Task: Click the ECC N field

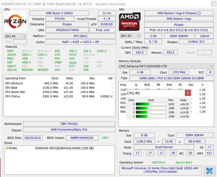Action: (x=210, y=72)
